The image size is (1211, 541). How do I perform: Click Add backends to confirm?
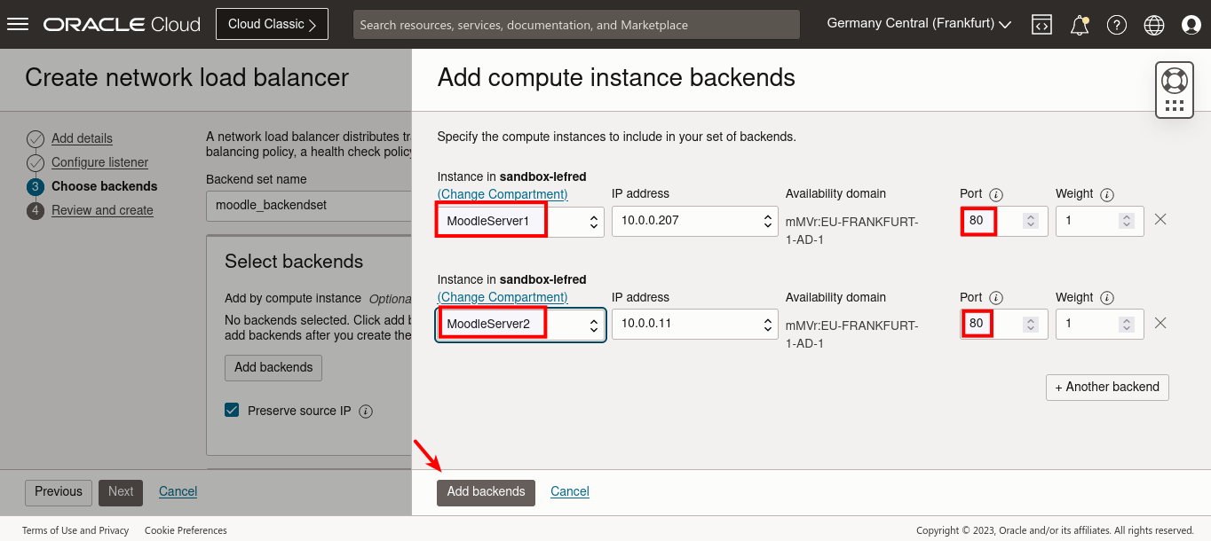coord(486,492)
